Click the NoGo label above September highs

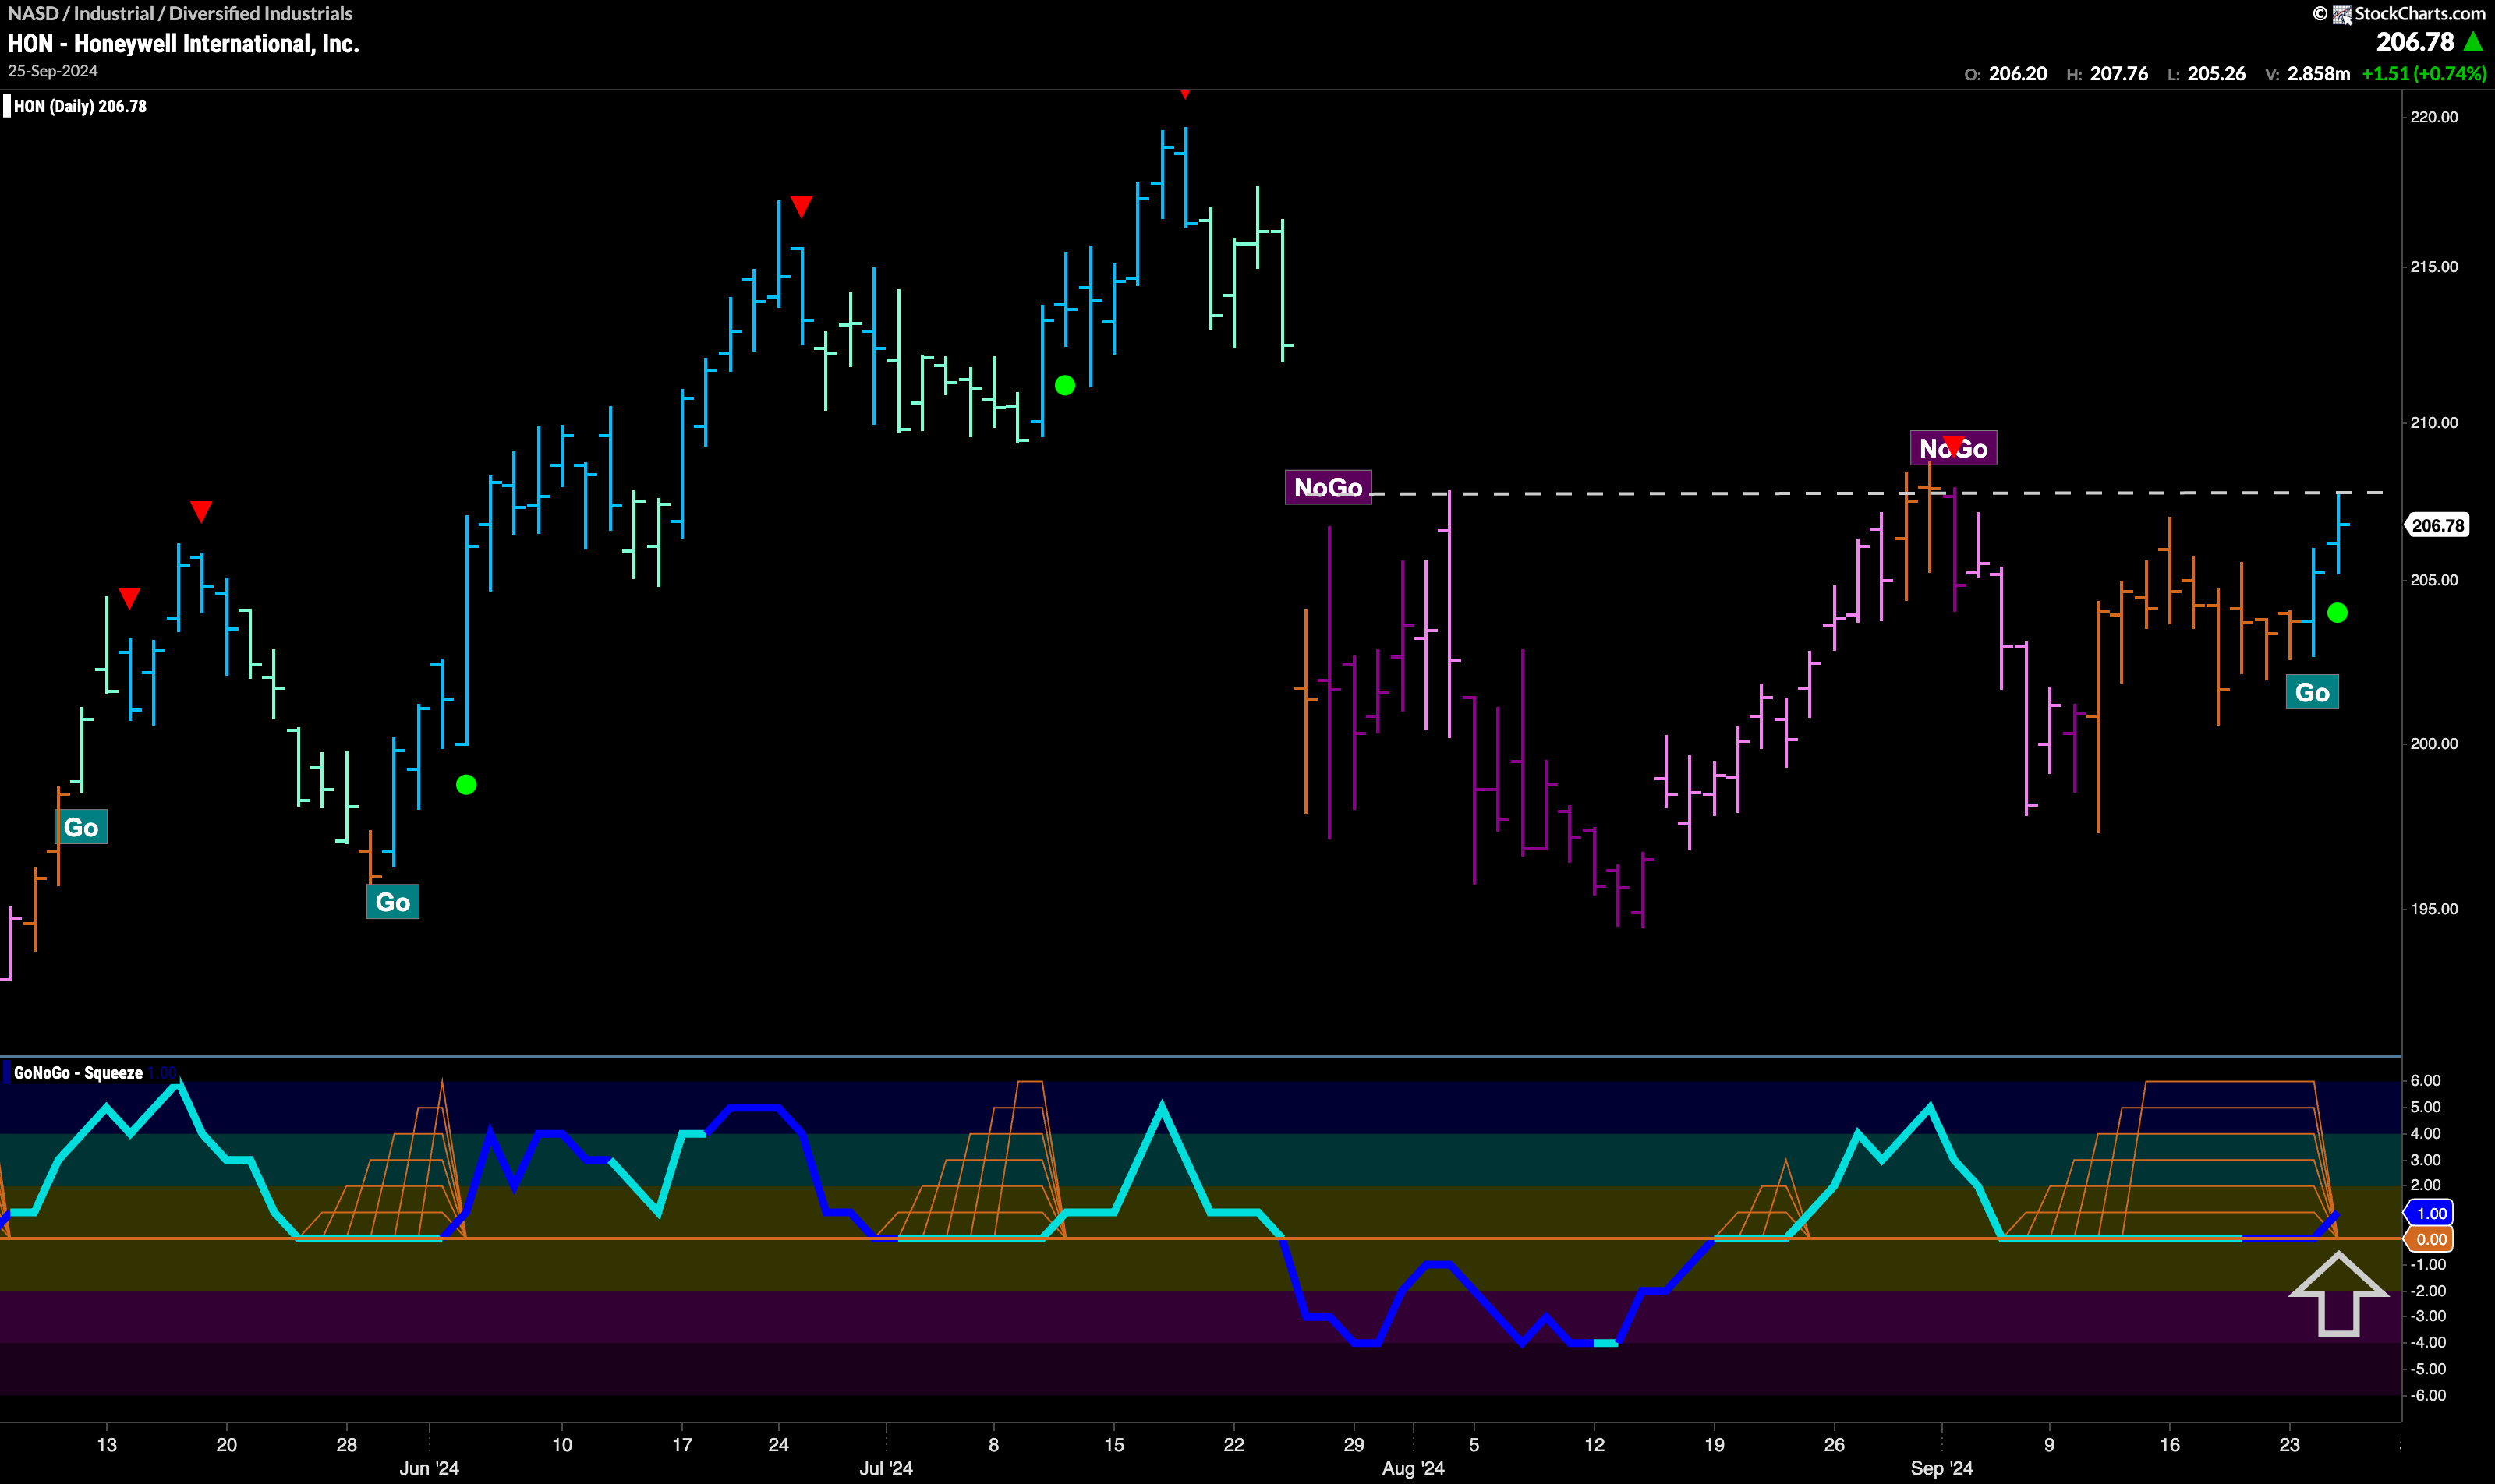point(1953,448)
